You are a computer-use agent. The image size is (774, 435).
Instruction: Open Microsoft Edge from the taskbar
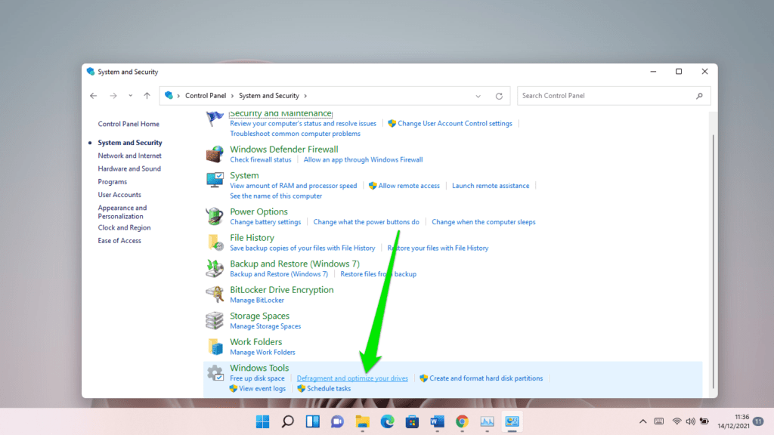tap(386, 421)
